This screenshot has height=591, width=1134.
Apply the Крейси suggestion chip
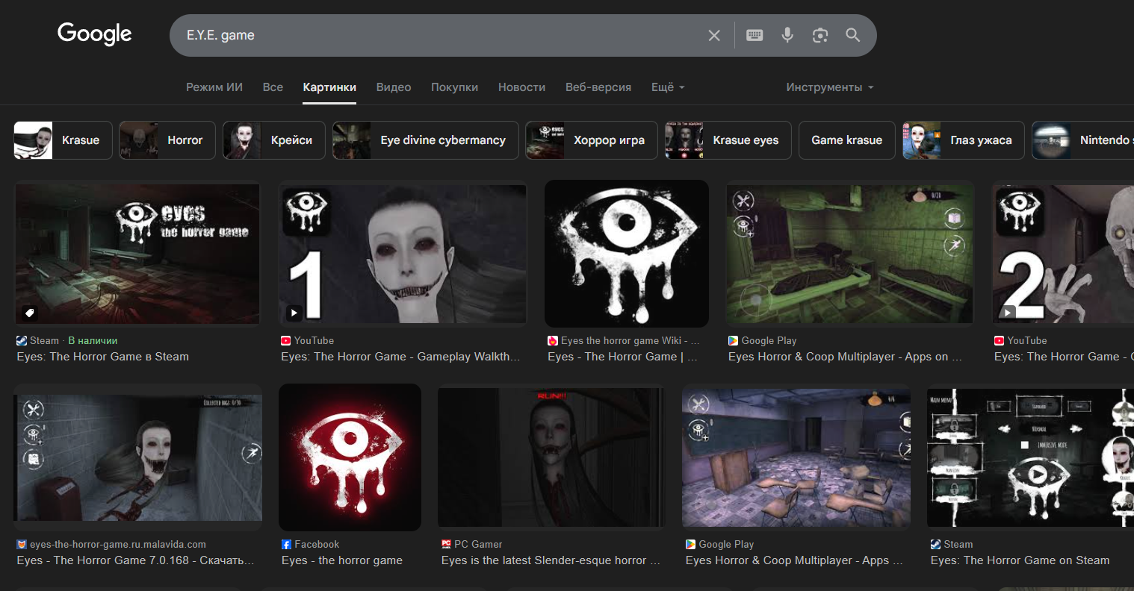(273, 140)
